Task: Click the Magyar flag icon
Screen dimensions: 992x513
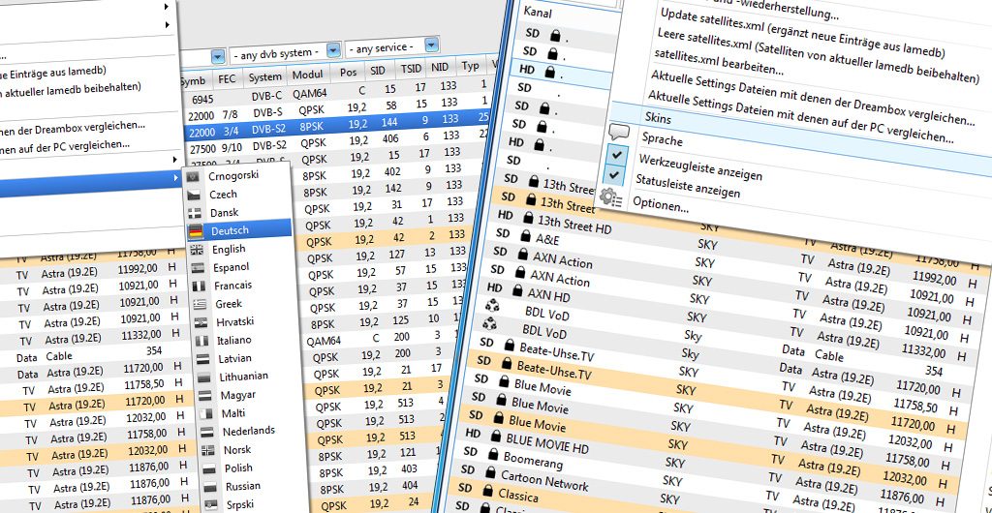Action: pos(205,396)
